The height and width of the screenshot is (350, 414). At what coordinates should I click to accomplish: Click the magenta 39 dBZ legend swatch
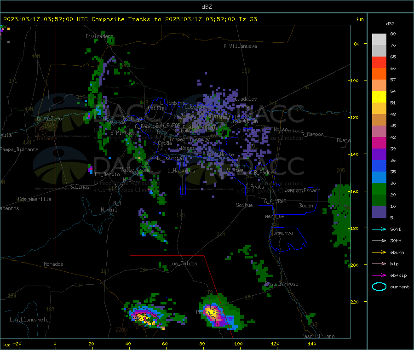(x=379, y=143)
